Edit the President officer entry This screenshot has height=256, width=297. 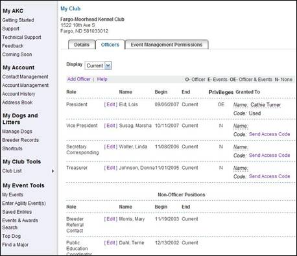click(x=111, y=104)
